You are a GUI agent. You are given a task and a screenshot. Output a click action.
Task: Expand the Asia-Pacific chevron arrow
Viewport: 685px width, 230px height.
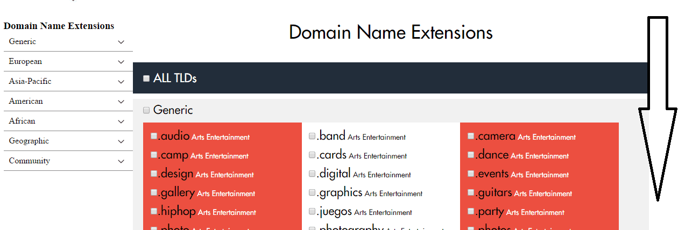[121, 82]
